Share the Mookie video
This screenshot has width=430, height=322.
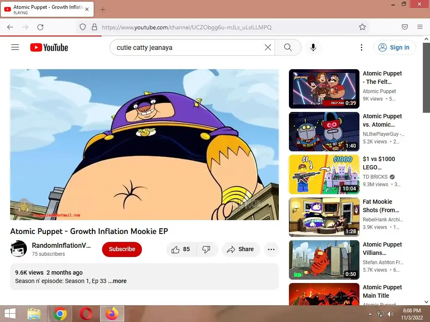click(241, 249)
